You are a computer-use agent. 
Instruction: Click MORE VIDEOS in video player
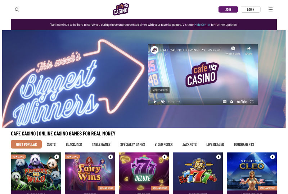[x=160, y=90]
